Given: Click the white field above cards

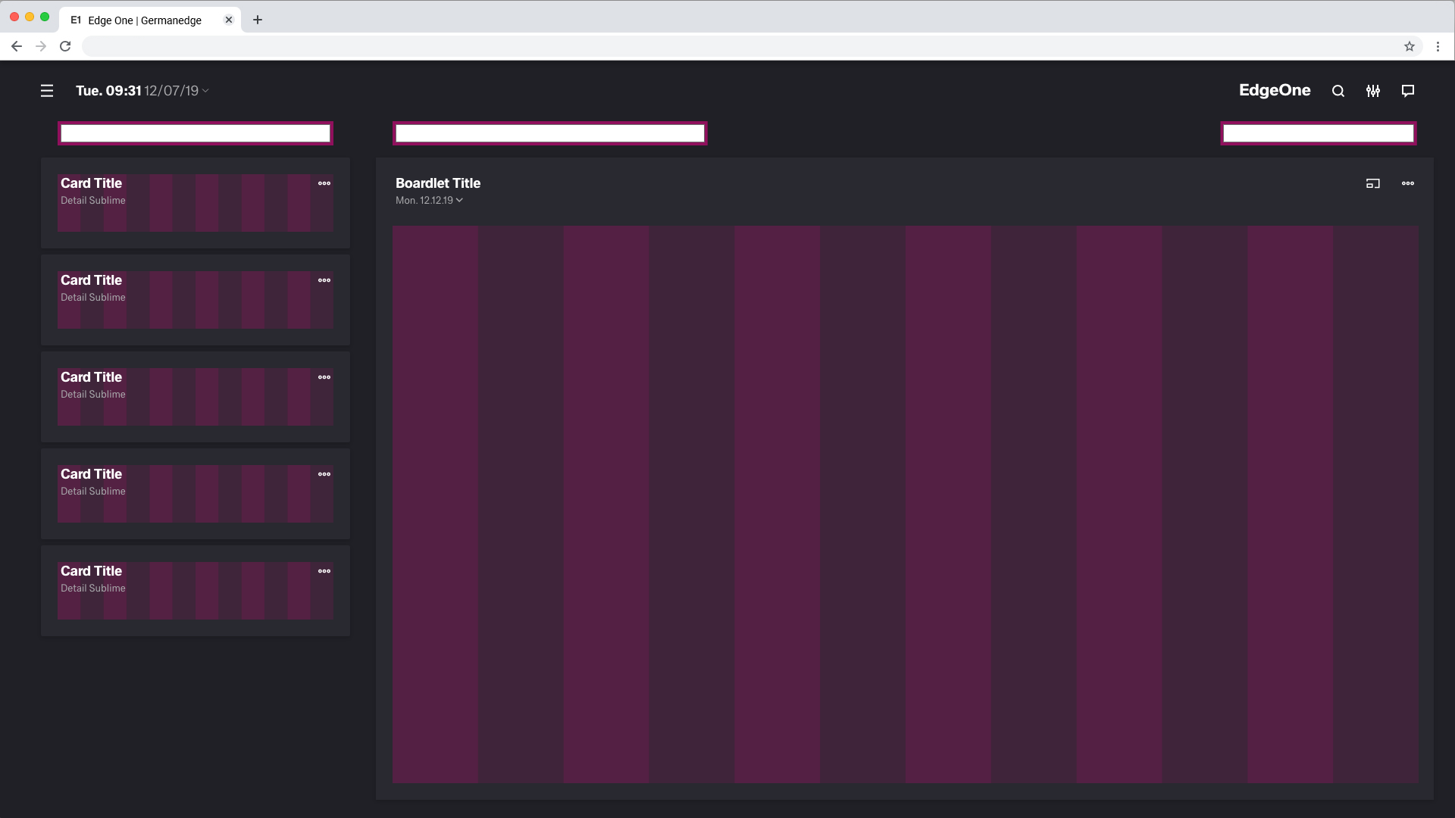Looking at the screenshot, I should 196,133.
